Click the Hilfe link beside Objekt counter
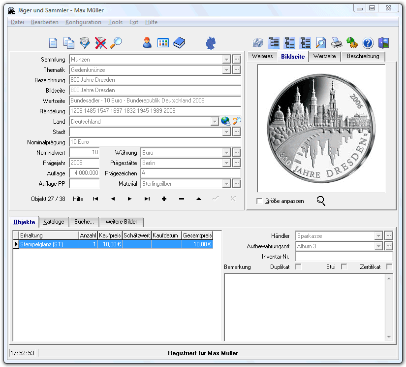The image size is (406, 367). tap(78, 199)
